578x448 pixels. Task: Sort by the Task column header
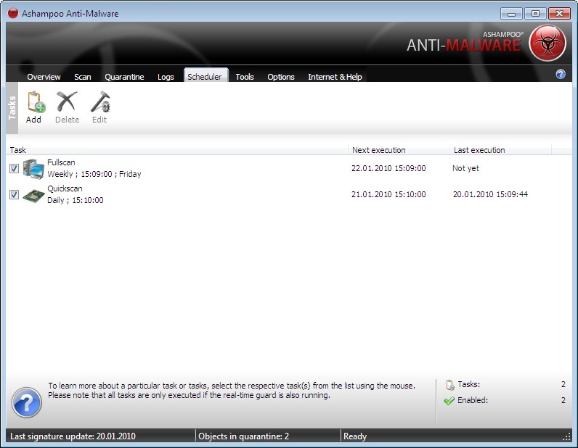(x=177, y=150)
